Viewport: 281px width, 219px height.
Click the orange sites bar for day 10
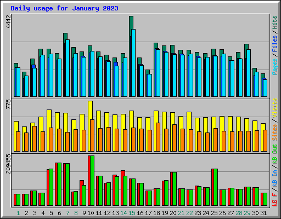click(92, 135)
